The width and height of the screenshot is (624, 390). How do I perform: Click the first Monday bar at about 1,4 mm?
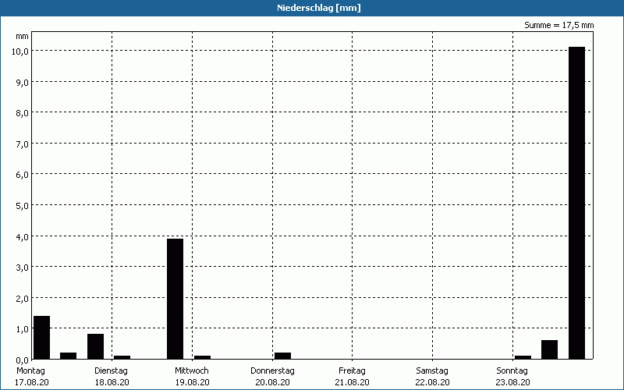pos(42,338)
